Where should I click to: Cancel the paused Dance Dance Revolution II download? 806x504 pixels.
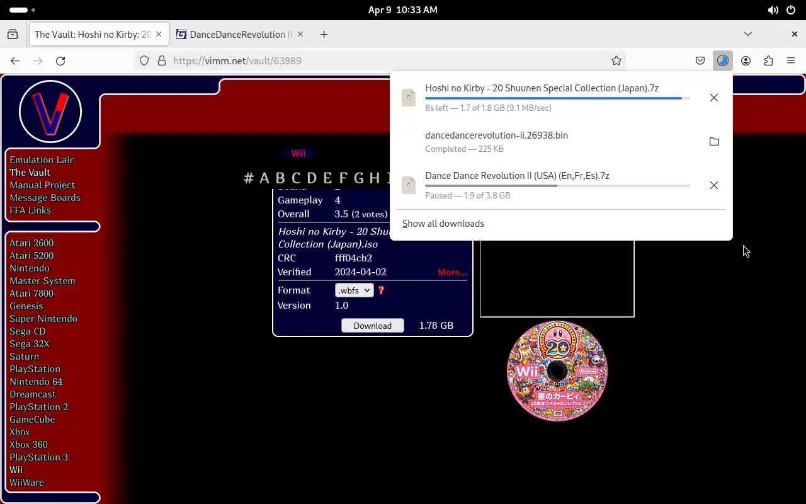(x=713, y=185)
